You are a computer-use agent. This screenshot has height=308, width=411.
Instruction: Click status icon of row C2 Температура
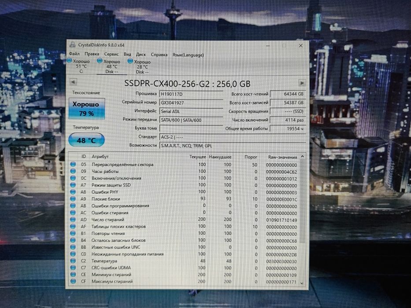click(73, 261)
